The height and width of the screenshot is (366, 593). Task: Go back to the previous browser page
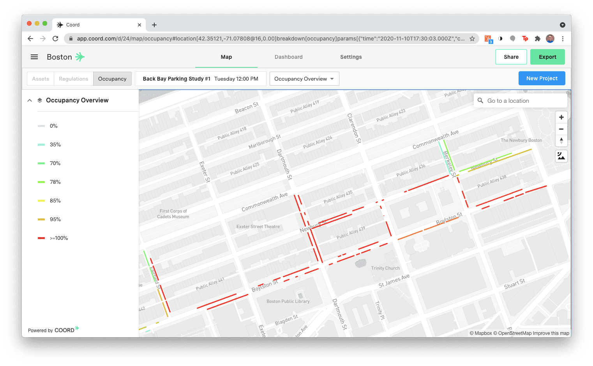[x=30, y=39]
